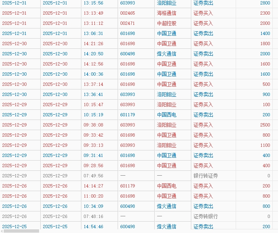Screen dimensions: 278x233
Task: Select the time cell 13:11:12
Action: click(x=94, y=23)
